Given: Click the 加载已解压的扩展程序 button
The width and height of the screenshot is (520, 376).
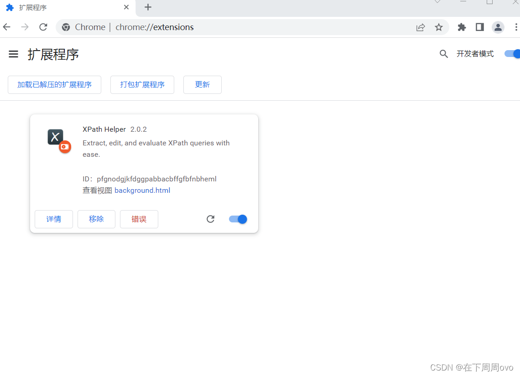Looking at the screenshot, I should (x=54, y=85).
